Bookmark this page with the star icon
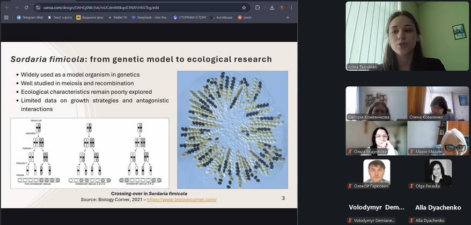The height and width of the screenshot is (225, 471). coord(244,7)
